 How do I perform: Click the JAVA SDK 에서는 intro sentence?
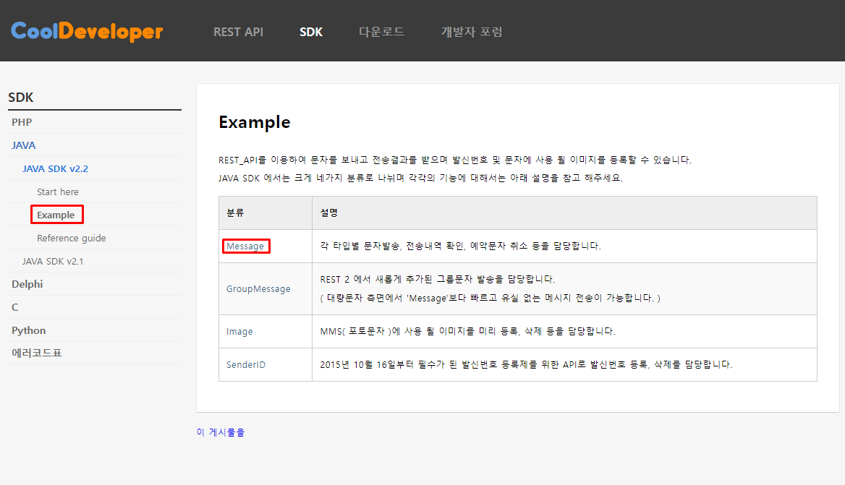pyautogui.click(x=420, y=179)
